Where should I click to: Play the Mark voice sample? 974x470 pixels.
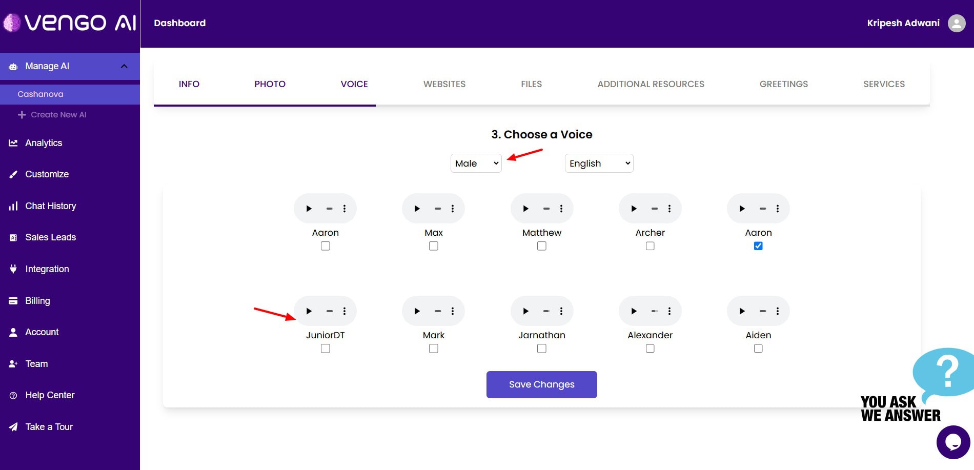tap(417, 311)
